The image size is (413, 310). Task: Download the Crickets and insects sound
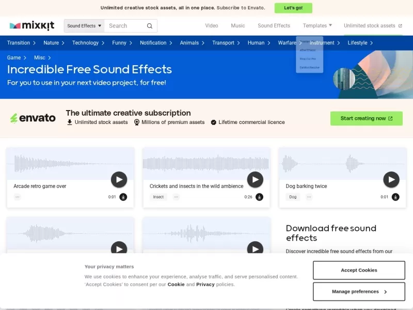(259, 197)
